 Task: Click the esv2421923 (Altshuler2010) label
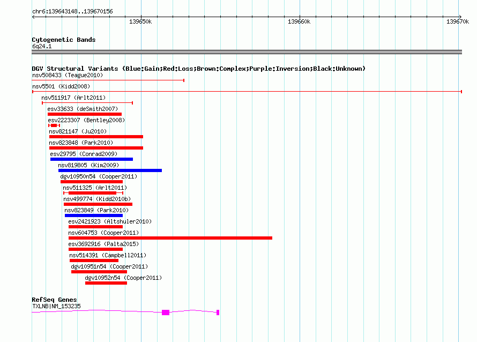pos(110,221)
